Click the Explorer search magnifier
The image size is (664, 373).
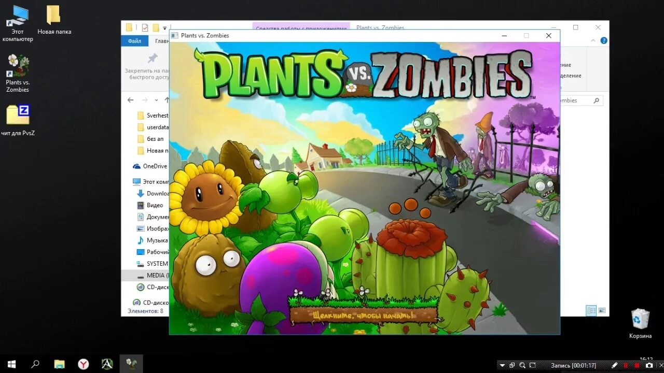[597, 101]
